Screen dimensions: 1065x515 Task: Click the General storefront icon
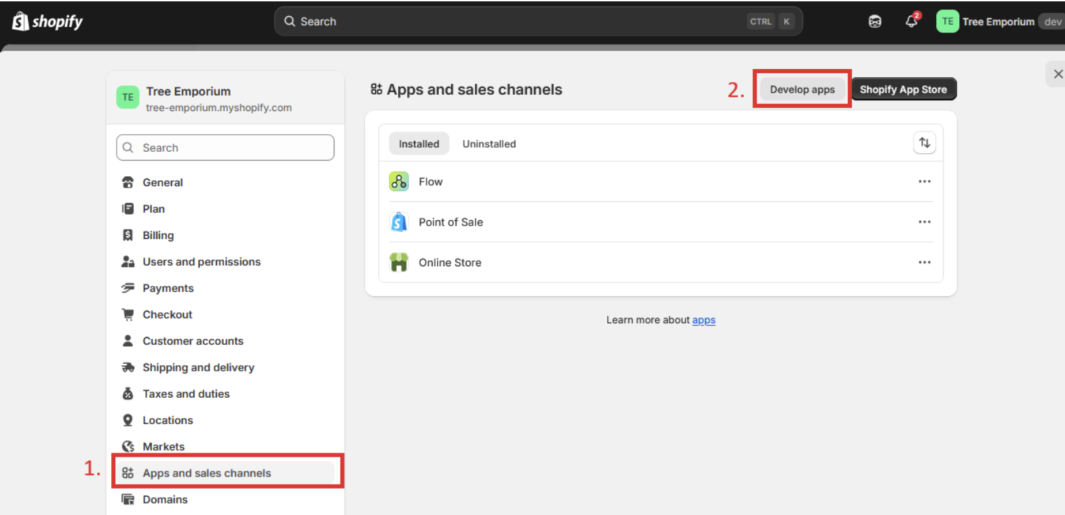[128, 182]
